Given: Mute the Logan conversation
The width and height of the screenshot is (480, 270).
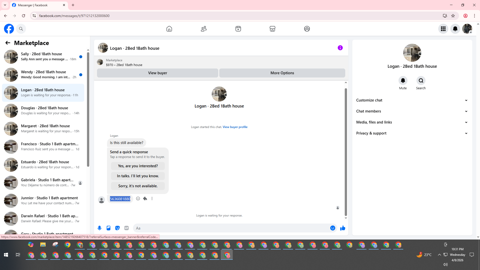Looking at the screenshot, I should pos(403,81).
